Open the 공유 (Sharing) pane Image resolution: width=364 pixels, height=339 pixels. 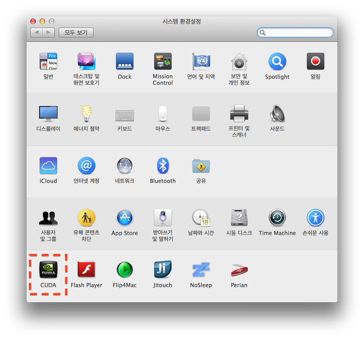tap(201, 166)
